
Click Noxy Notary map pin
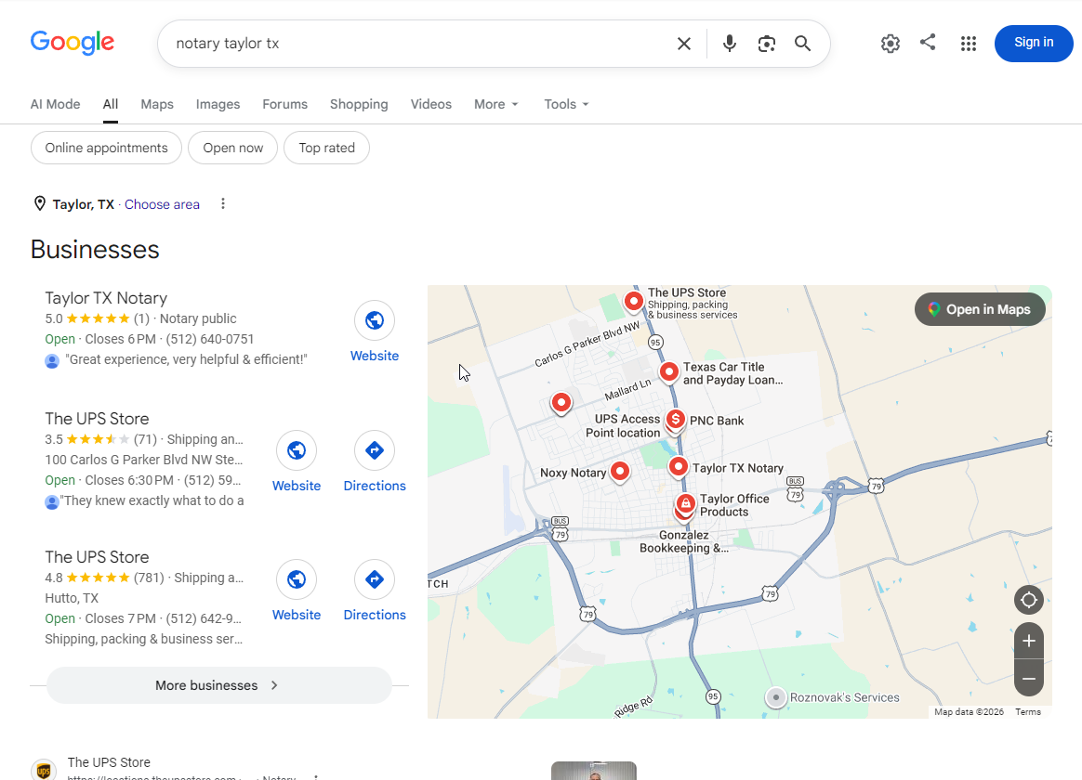pyautogui.click(x=620, y=472)
